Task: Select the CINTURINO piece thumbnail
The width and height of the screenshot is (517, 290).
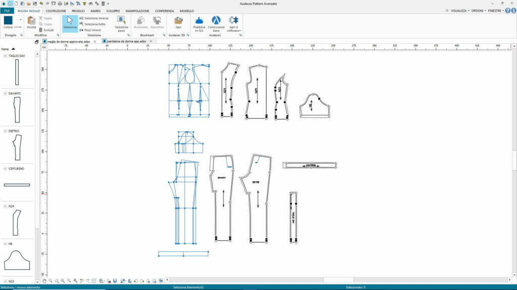Action: 17,185
